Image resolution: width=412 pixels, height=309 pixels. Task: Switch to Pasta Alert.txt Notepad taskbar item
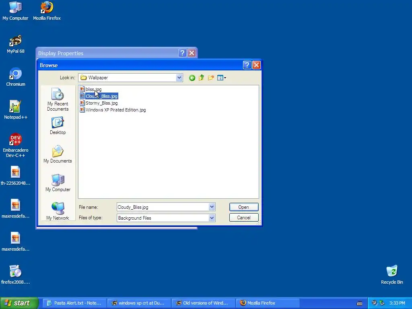[x=74, y=303]
